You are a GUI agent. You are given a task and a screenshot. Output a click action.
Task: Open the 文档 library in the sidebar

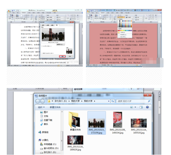[44, 116]
